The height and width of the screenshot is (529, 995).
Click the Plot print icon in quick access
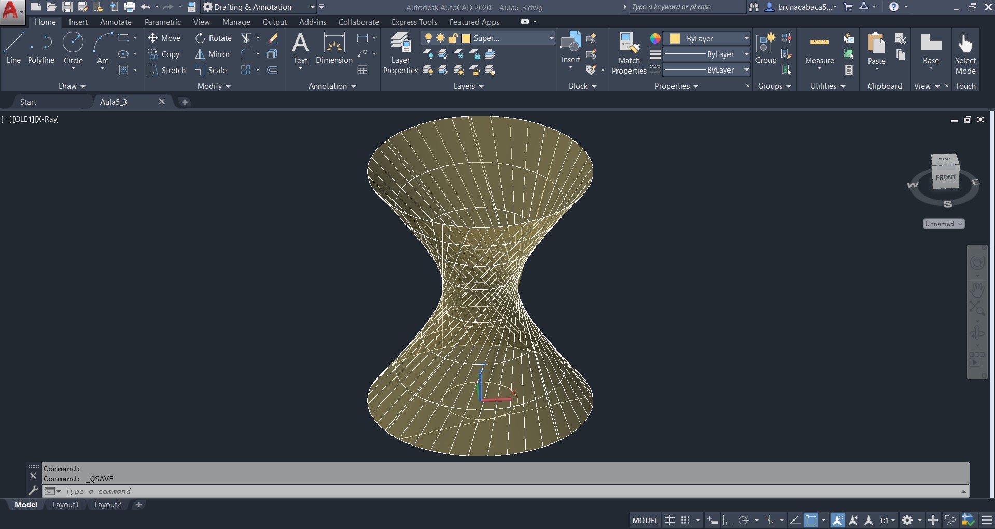[x=129, y=7]
